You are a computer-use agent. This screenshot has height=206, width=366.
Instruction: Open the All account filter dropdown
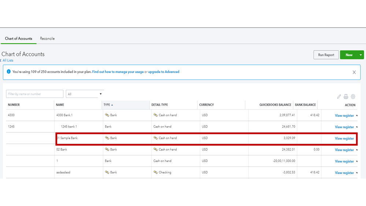pos(85,94)
